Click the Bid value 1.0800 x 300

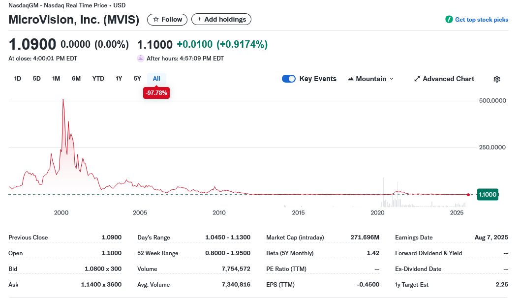pos(103,269)
